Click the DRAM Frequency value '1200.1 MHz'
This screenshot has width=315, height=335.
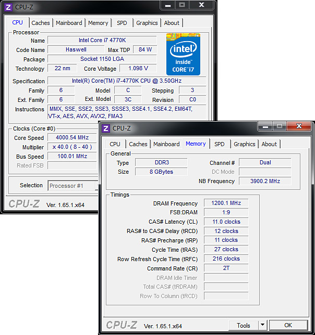point(226,203)
